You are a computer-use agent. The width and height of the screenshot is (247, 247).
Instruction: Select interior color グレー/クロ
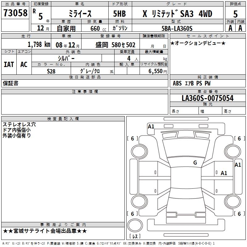(x=90, y=71)
